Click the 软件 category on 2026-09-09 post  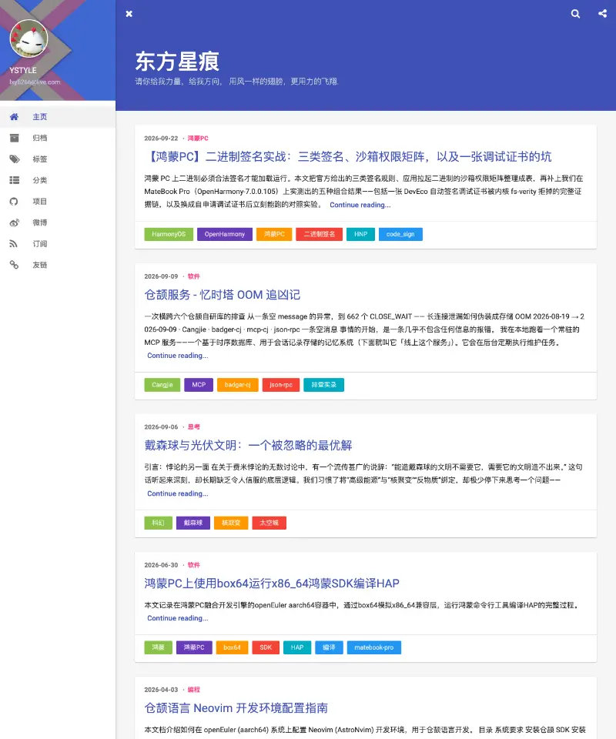194,276
